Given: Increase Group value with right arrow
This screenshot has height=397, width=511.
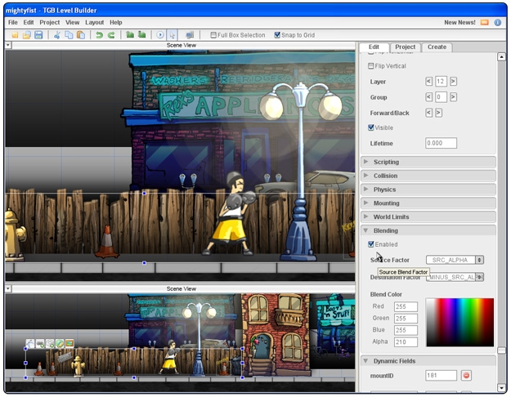Looking at the screenshot, I should coord(453,96).
